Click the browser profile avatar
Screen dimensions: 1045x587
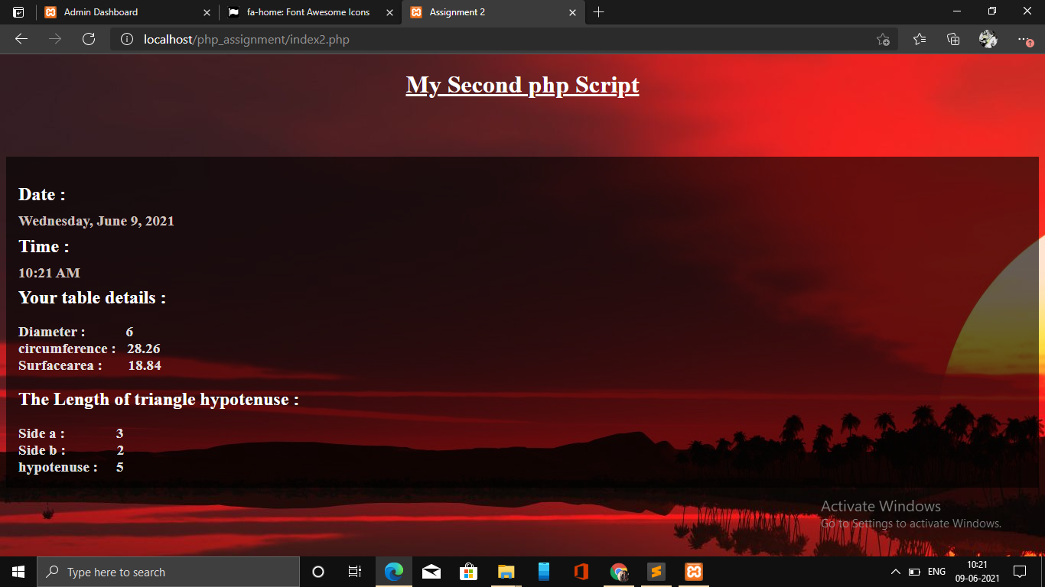pos(988,38)
